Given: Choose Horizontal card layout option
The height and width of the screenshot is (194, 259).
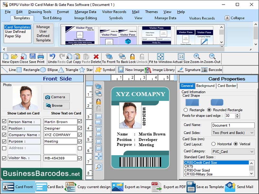Looking at the screenshot, I should [x=213, y=144].
